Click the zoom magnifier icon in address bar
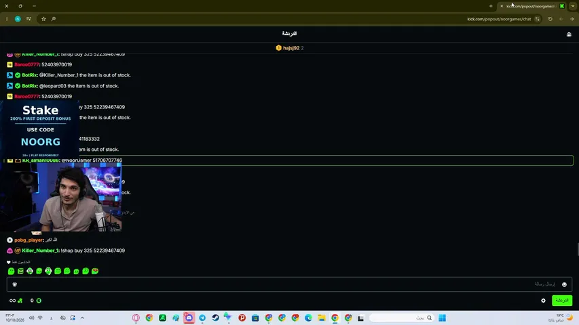This screenshot has width=579, height=325. coord(54,19)
